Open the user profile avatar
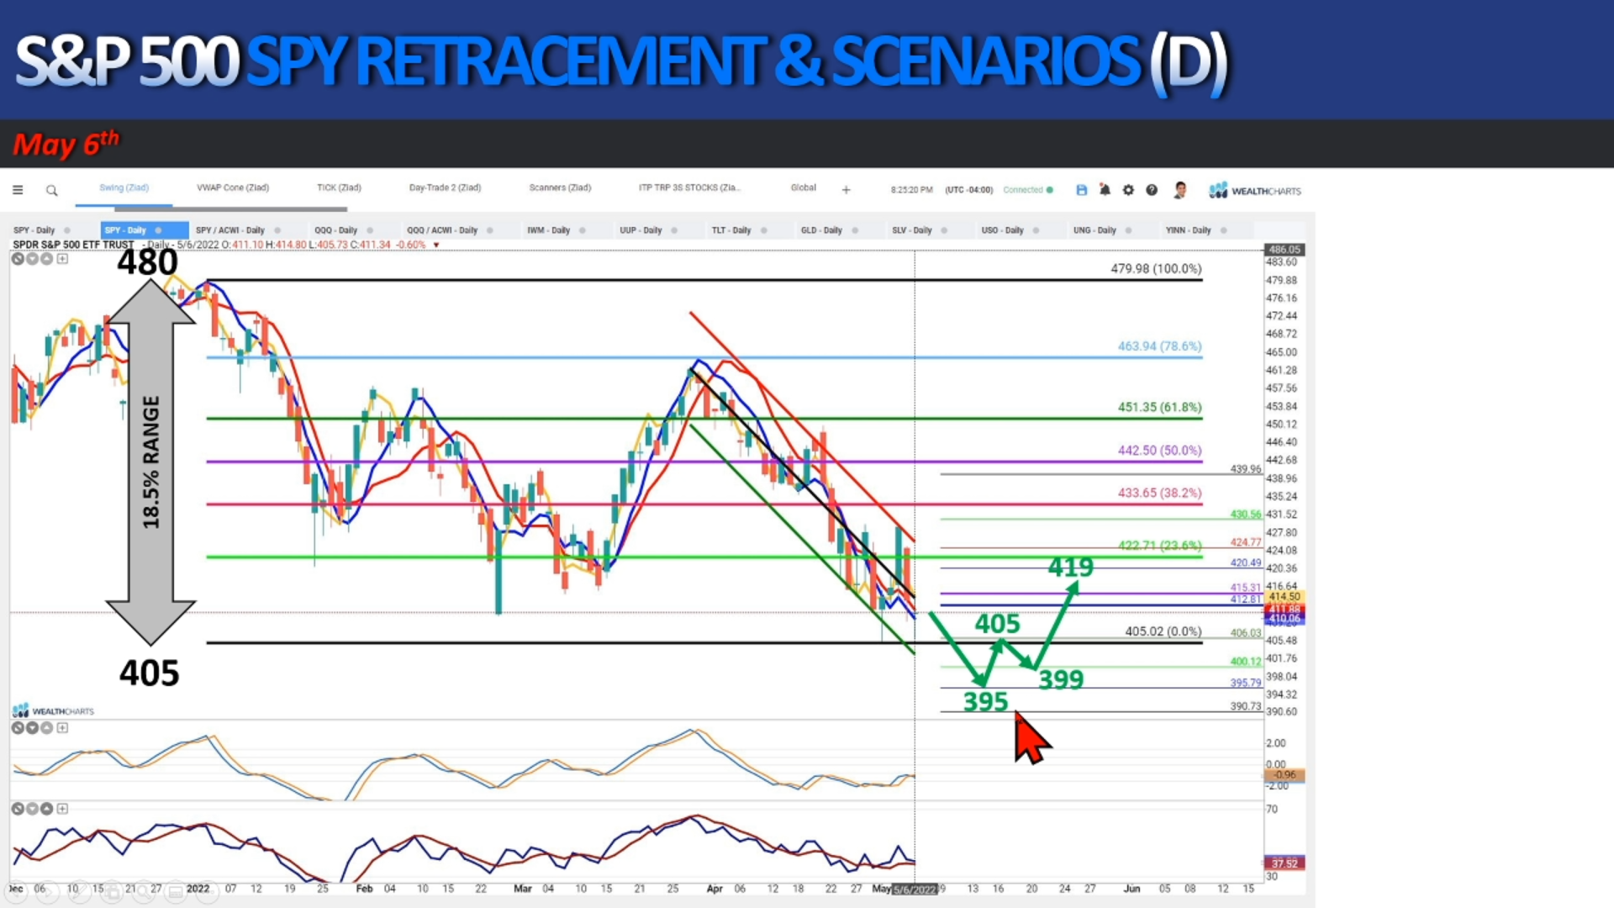Screen dimensions: 1614x908 (1180, 190)
